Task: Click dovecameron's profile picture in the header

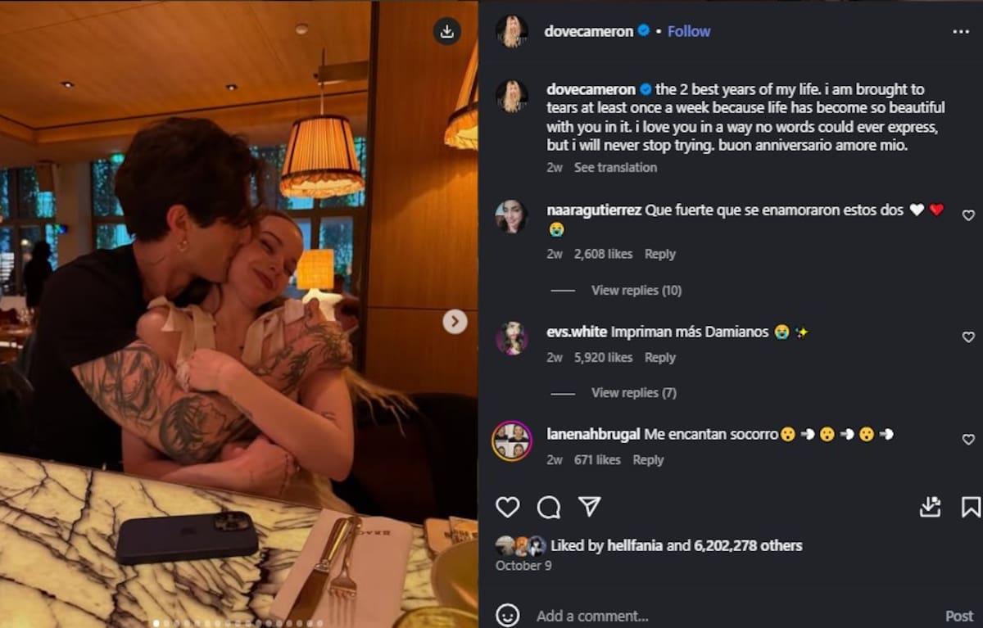Action: click(513, 30)
